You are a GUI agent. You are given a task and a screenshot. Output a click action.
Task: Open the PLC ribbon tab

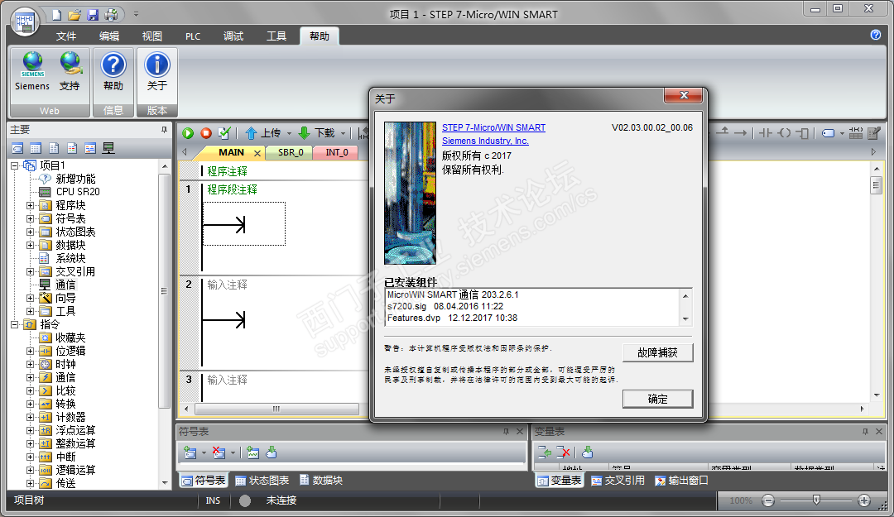click(x=193, y=36)
